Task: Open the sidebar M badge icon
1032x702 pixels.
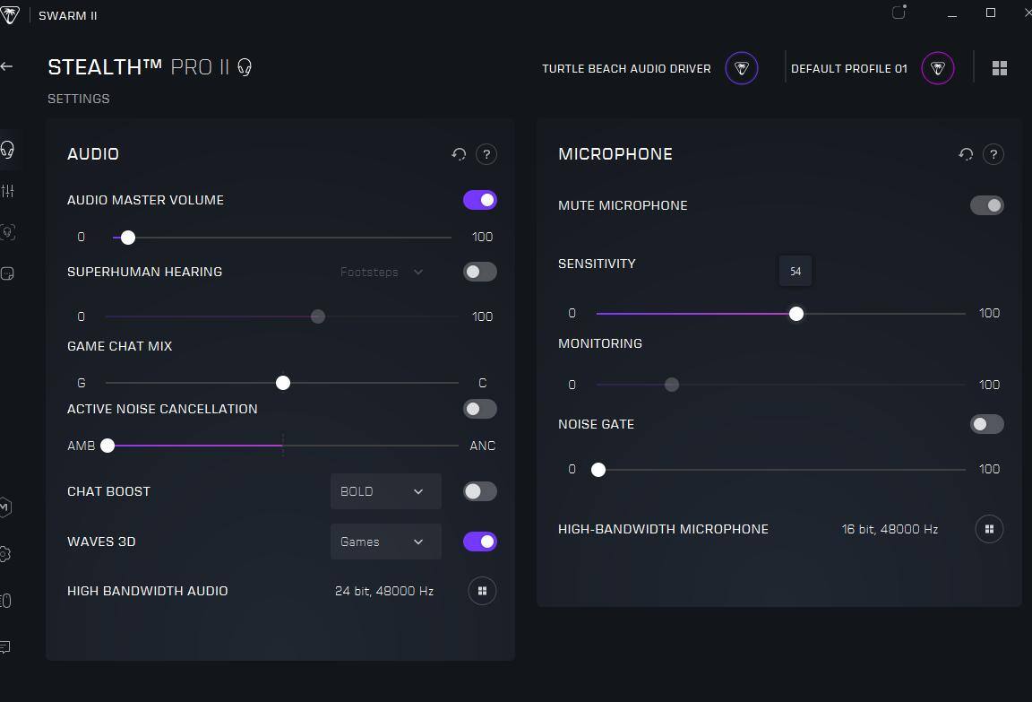Action: pos(5,507)
